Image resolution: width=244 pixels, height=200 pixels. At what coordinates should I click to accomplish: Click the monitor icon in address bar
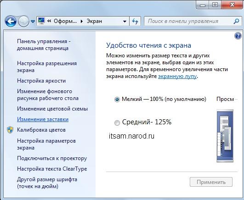[x=41, y=21]
